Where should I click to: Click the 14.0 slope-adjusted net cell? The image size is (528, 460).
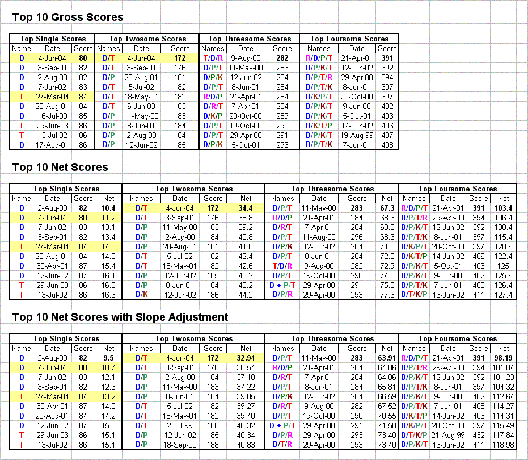click(x=108, y=407)
